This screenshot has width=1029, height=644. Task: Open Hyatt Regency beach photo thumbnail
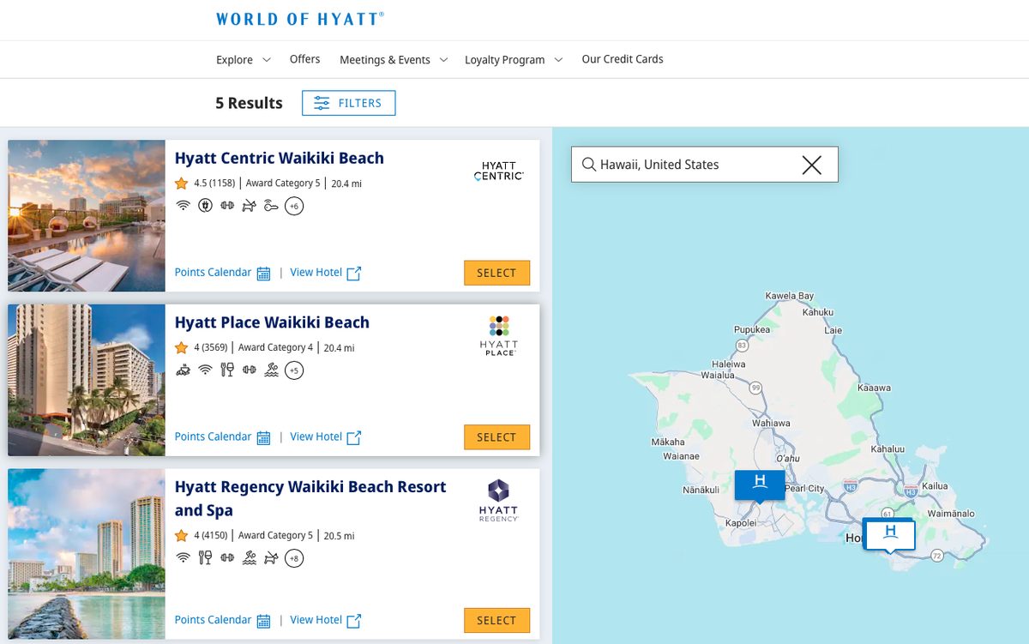(x=87, y=555)
